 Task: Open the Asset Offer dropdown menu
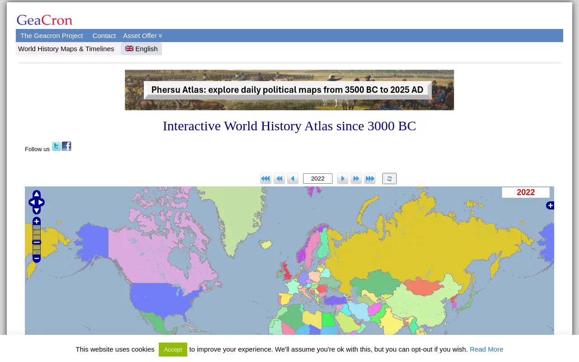pos(142,36)
